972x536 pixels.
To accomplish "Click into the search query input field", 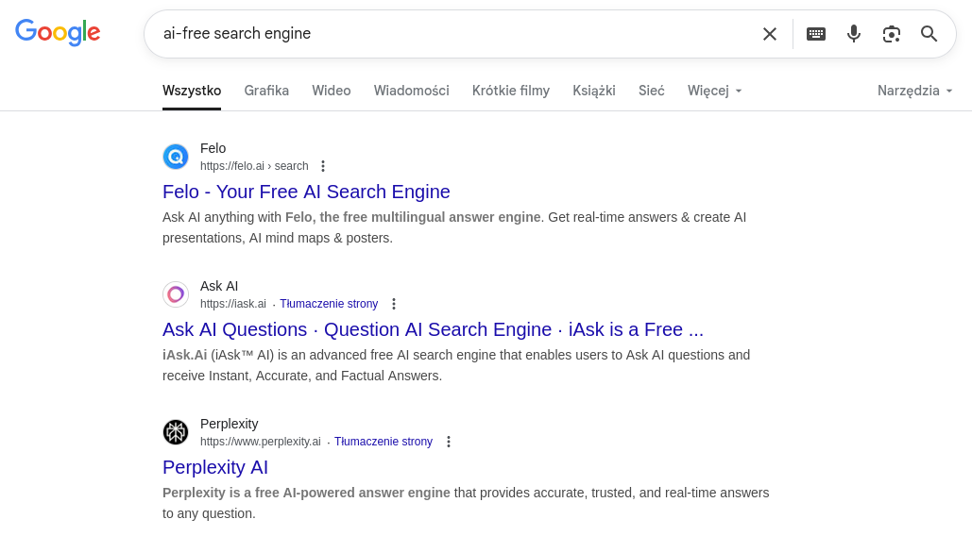I will pyautogui.click(x=453, y=34).
